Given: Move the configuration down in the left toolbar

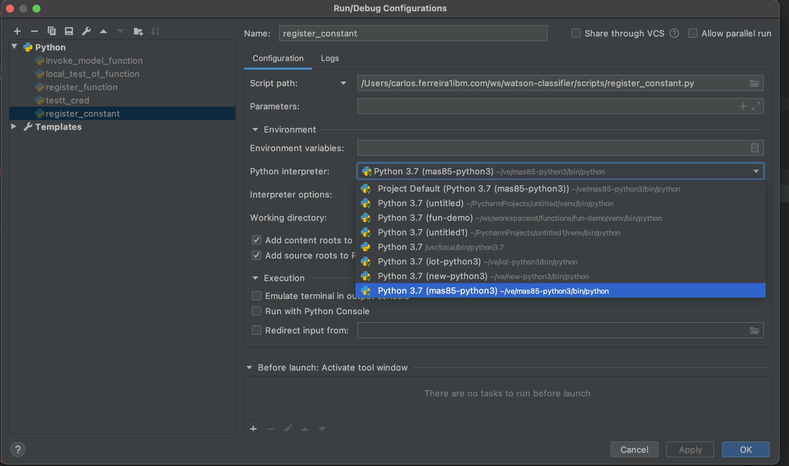Looking at the screenshot, I should pyautogui.click(x=121, y=31).
